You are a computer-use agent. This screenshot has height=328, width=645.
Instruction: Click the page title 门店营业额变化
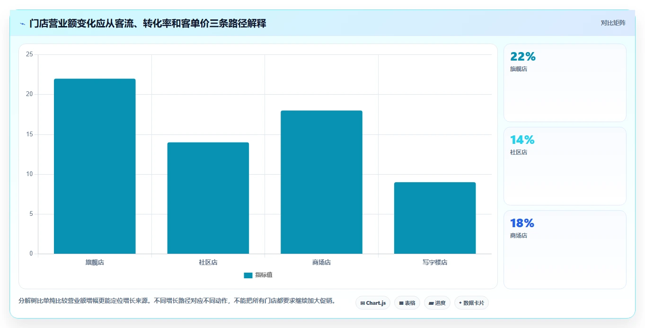pyautogui.click(x=148, y=23)
